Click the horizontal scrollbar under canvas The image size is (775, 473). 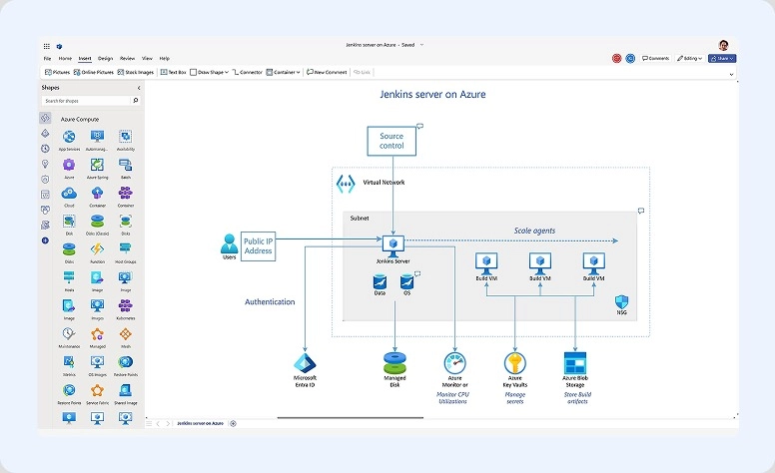(350, 418)
